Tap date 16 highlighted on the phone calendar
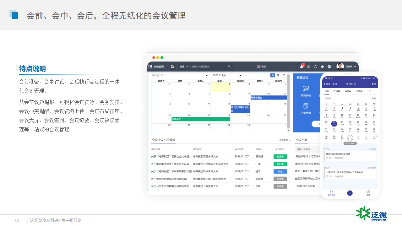The width and height of the screenshot is (402, 226). (334, 123)
